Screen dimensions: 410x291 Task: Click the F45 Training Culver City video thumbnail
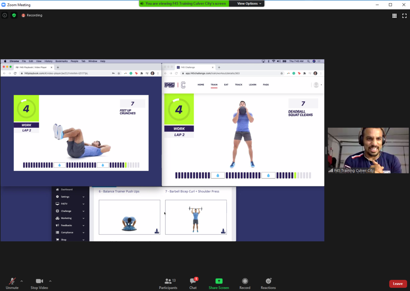click(x=368, y=151)
